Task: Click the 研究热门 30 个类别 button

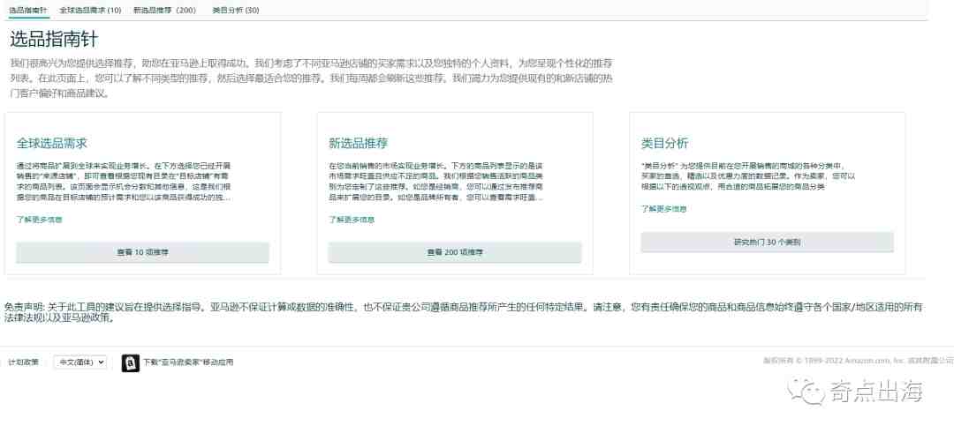Action: tap(768, 242)
